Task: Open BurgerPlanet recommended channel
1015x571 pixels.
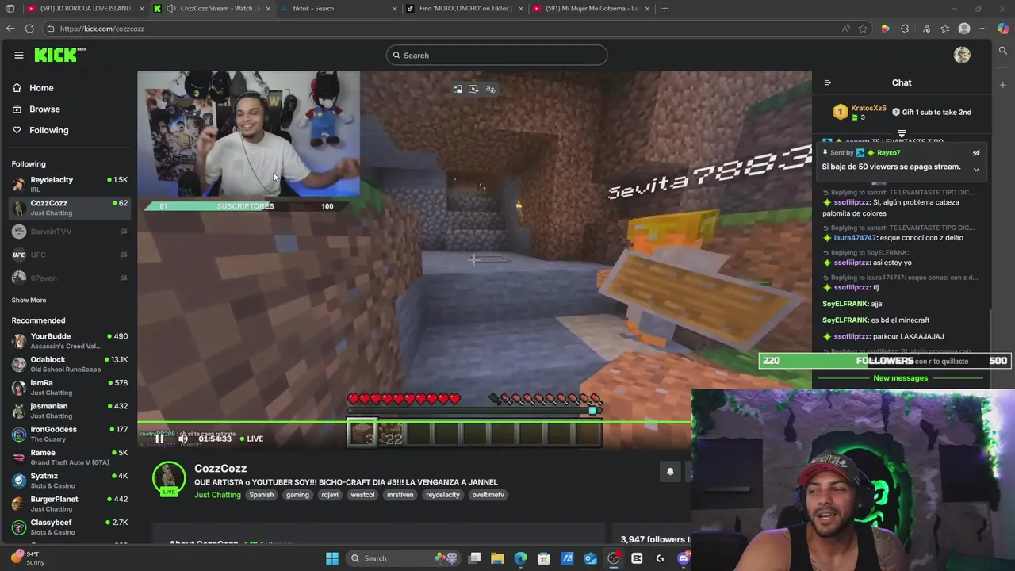Action: tap(70, 504)
